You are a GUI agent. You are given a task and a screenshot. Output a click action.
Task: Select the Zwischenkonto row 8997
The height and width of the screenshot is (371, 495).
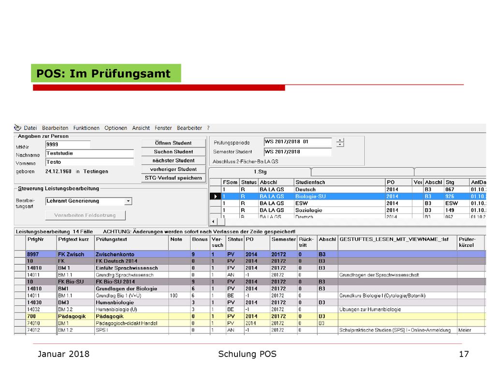249,254
